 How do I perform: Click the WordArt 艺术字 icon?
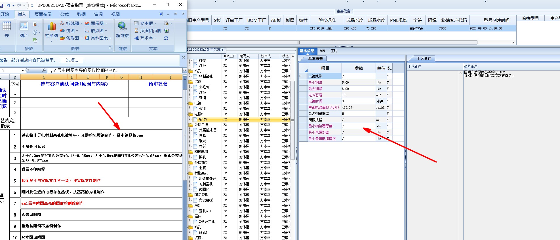point(136,38)
